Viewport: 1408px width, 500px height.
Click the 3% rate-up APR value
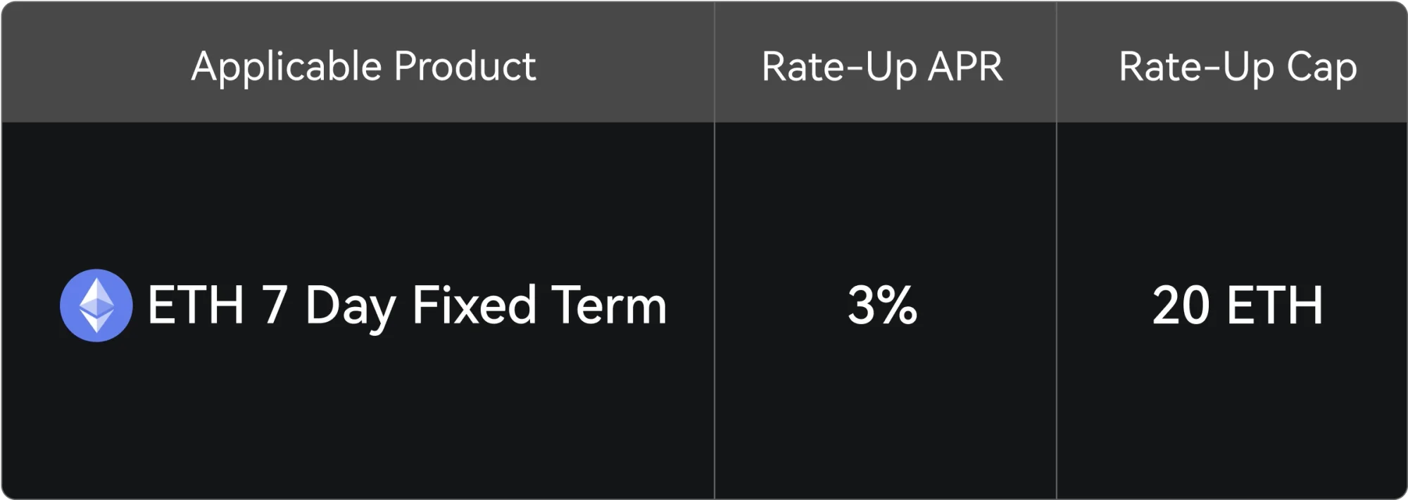(x=882, y=305)
